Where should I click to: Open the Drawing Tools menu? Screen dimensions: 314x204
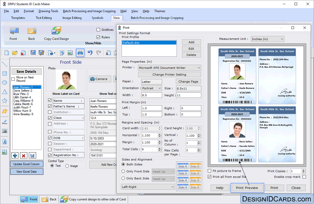coord(48,11)
